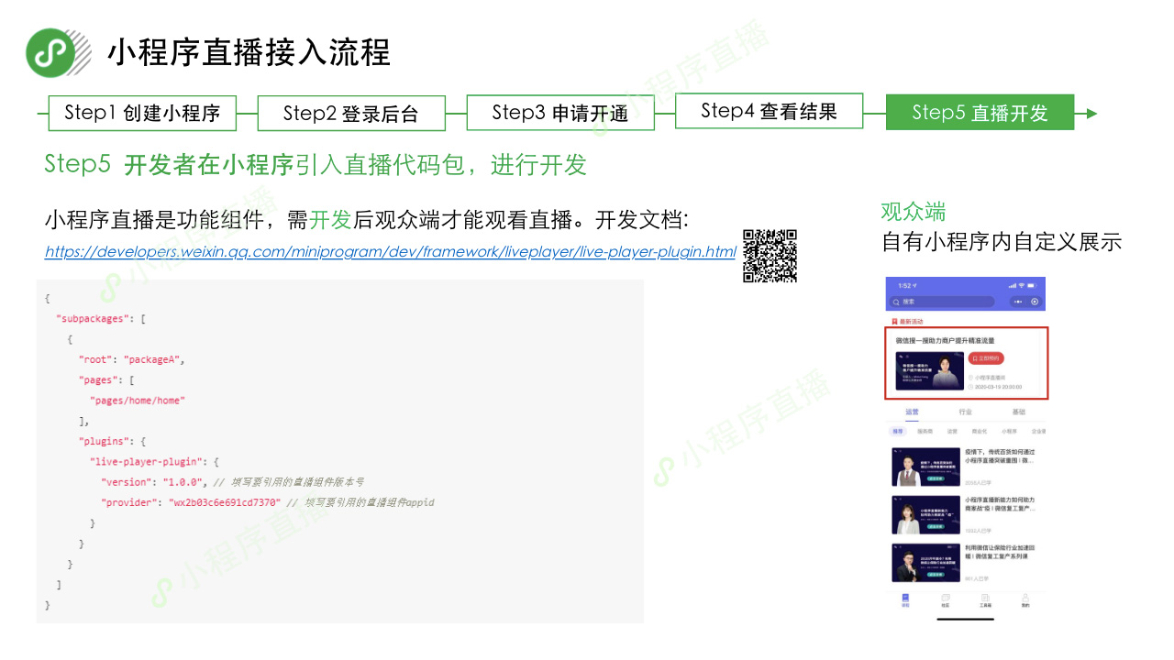
Task: Select the highlighted Step5 直播开发 box
Action: pos(980,113)
